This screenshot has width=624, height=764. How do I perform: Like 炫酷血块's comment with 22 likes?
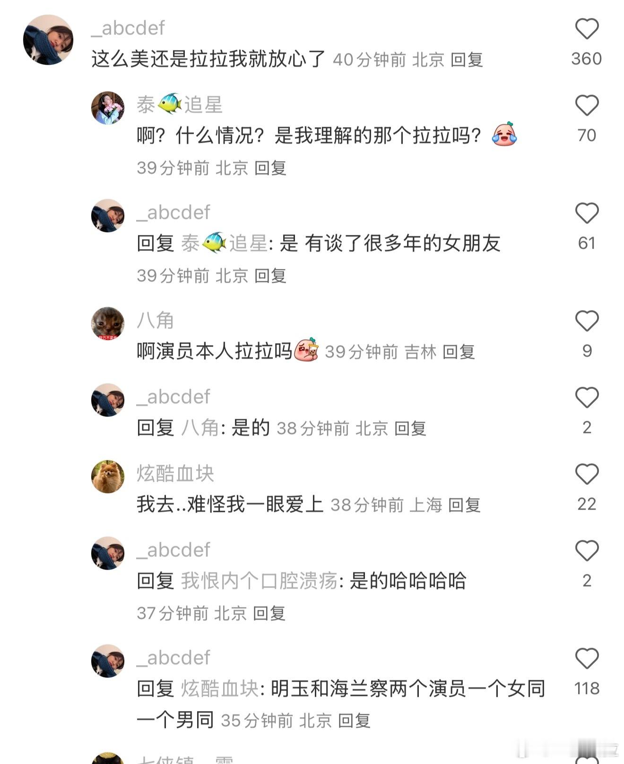(x=587, y=474)
